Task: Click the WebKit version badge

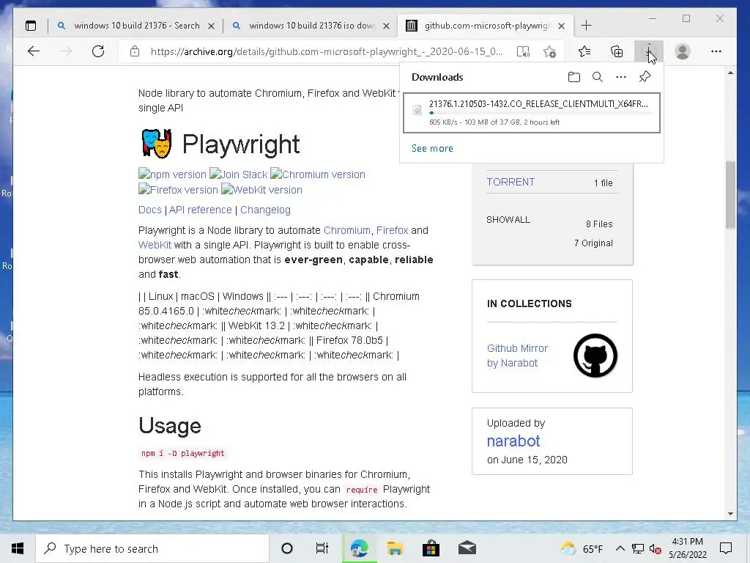Action: pyautogui.click(x=261, y=190)
